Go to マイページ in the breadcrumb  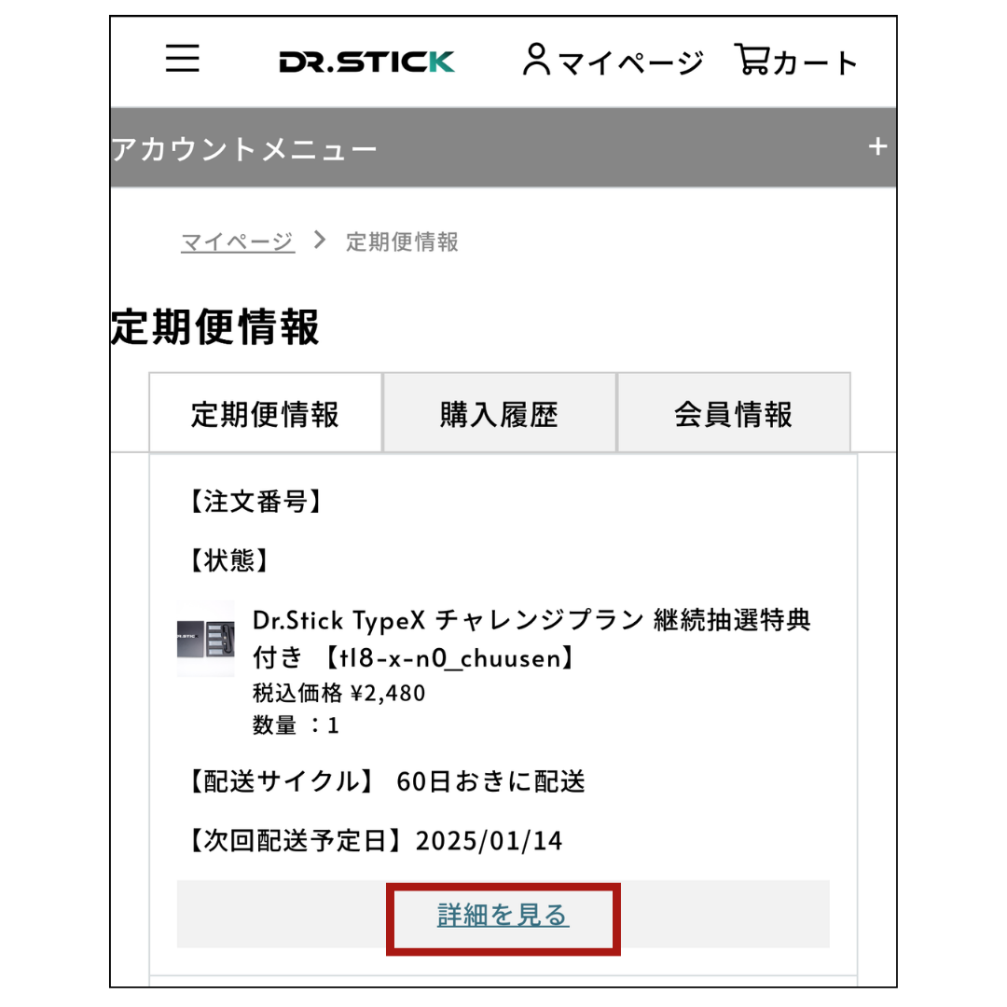pyautogui.click(x=238, y=242)
